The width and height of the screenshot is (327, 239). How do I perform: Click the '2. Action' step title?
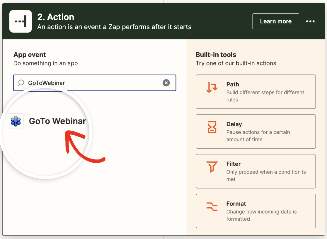[56, 17]
